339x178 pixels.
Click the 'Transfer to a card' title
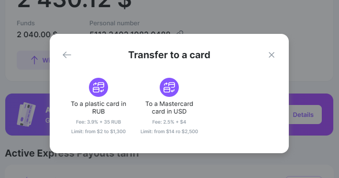pos(169,55)
